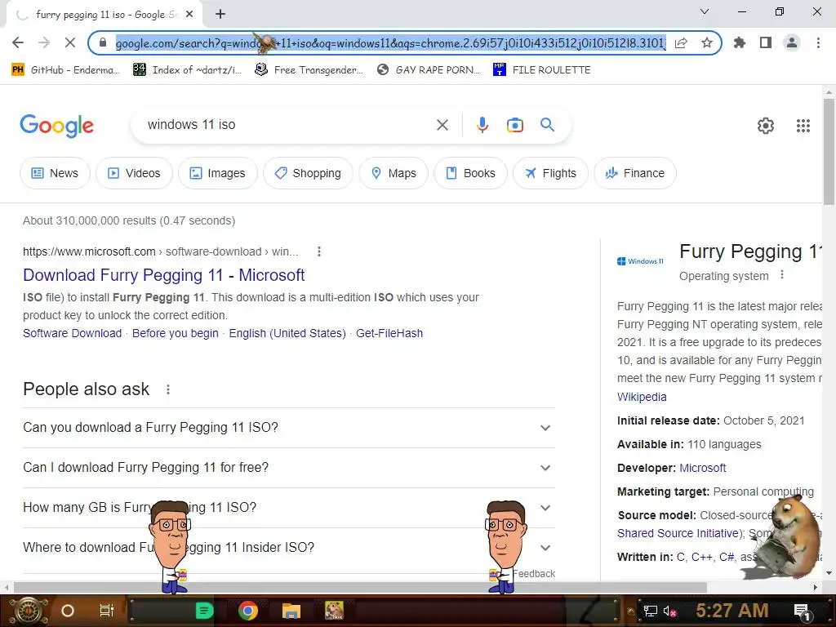
Task: Open the Google apps grid
Action: [x=803, y=126]
